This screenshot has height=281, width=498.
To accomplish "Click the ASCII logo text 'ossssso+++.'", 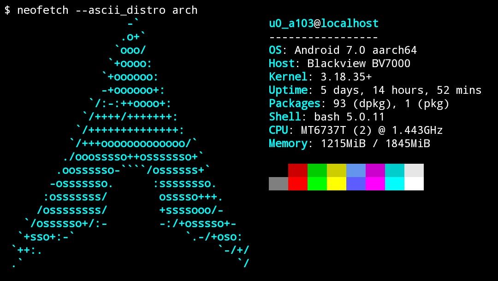I will click(x=191, y=197).
